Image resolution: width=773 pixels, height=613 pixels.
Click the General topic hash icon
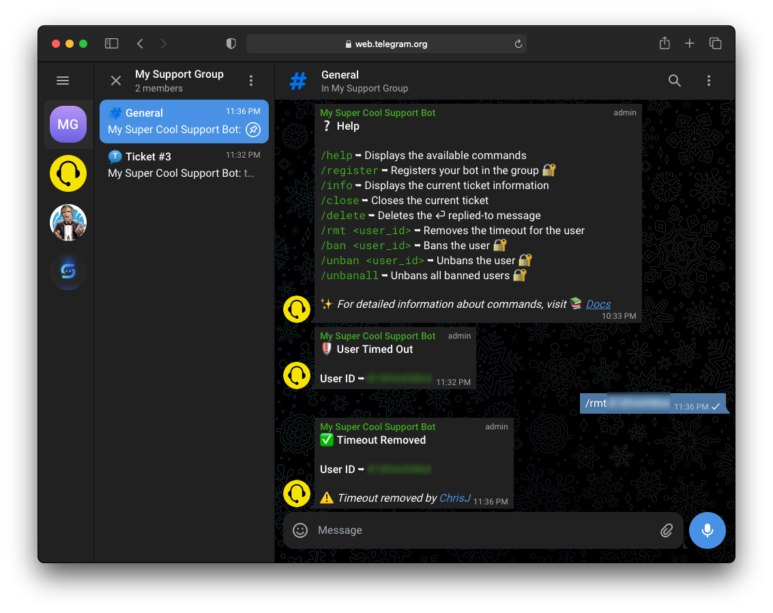(297, 81)
